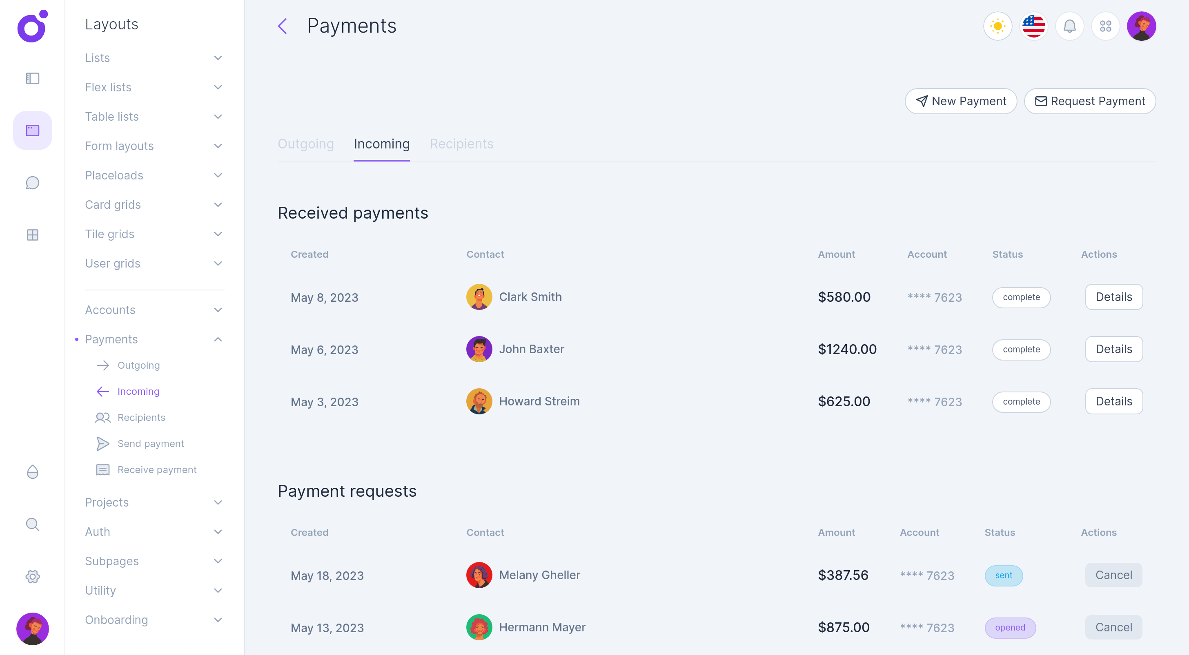
Task: Click the back arrow next to Payments title
Action: pyautogui.click(x=283, y=26)
